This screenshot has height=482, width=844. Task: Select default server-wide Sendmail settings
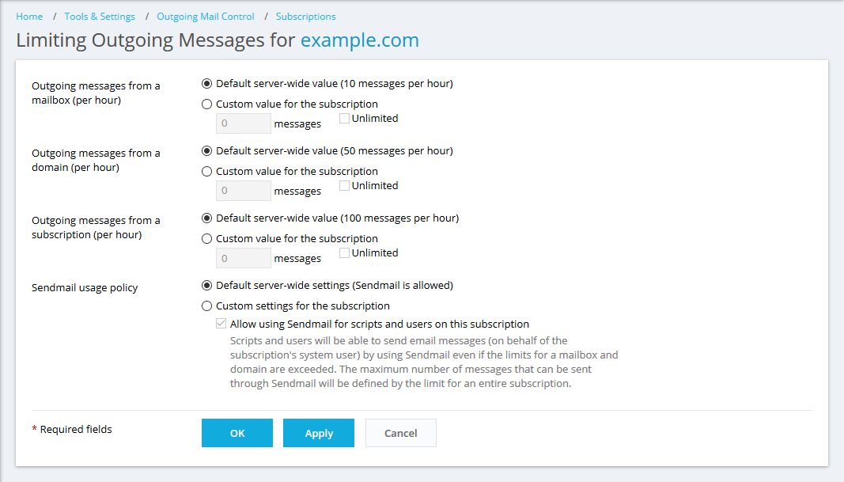point(207,285)
